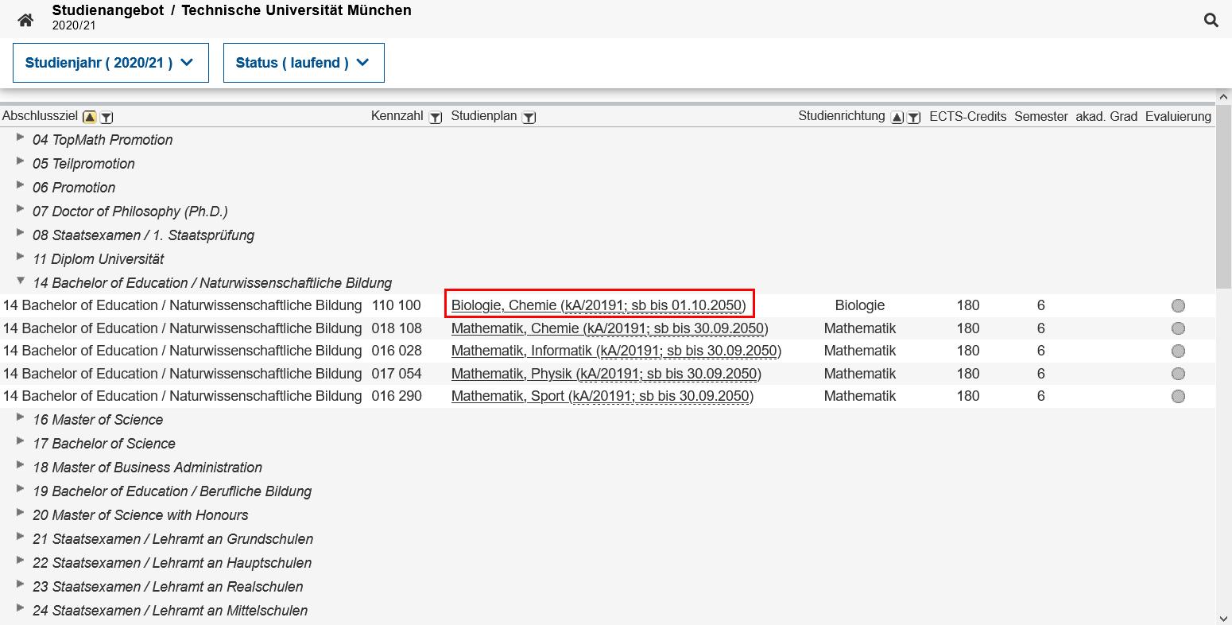1232x625 pixels.
Task: Click the Studienplan column filter icon
Action: click(529, 118)
